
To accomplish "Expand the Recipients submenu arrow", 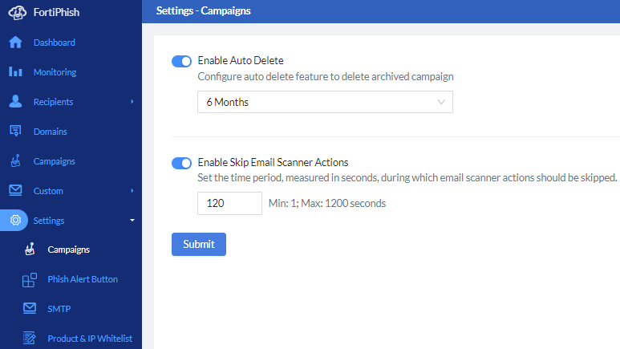I will pyautogui.click(x=132, y=102).
